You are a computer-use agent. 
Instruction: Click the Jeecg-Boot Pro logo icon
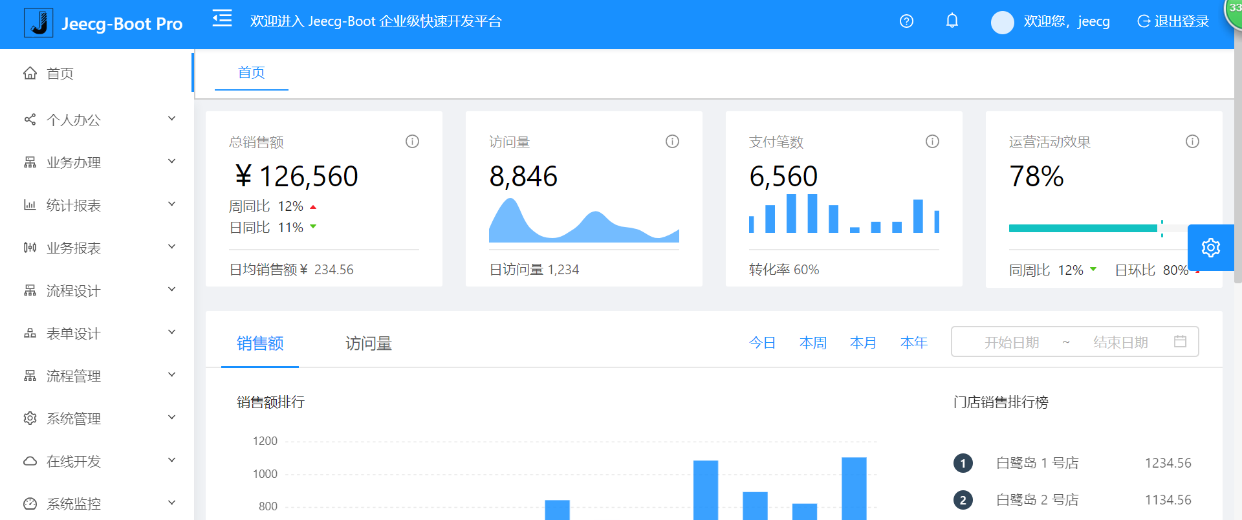coord(38,23)
